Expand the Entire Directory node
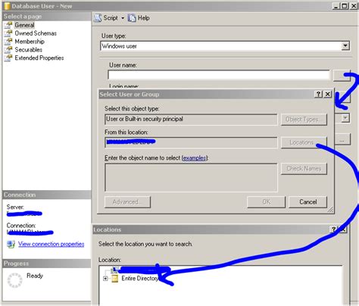 coord(105,279)
